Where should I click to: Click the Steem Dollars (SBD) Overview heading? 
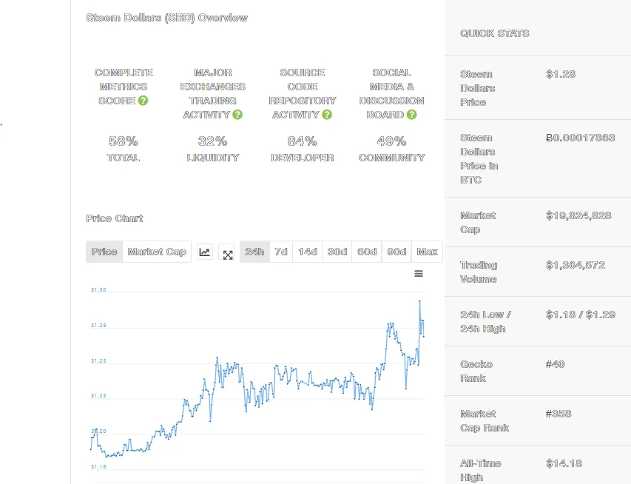click(167, 18)
